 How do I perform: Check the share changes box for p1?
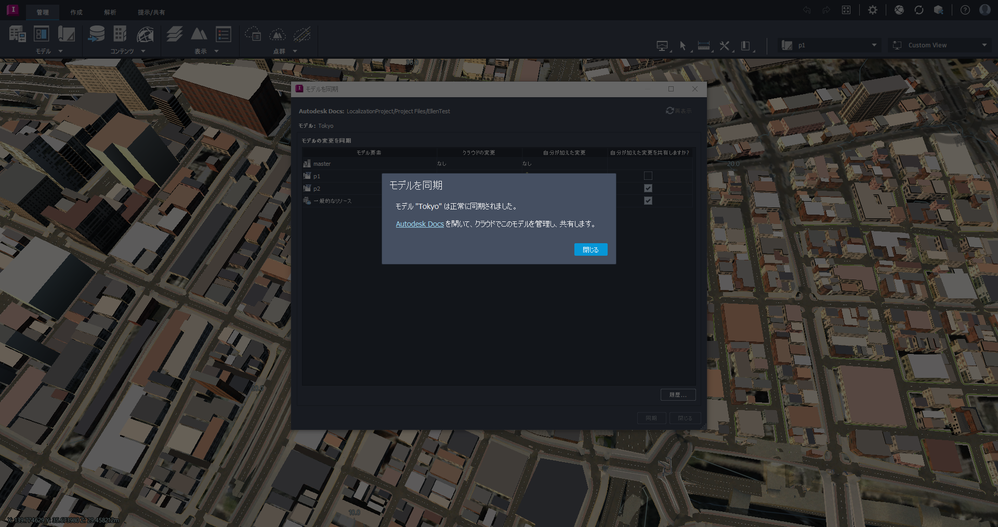648,176
